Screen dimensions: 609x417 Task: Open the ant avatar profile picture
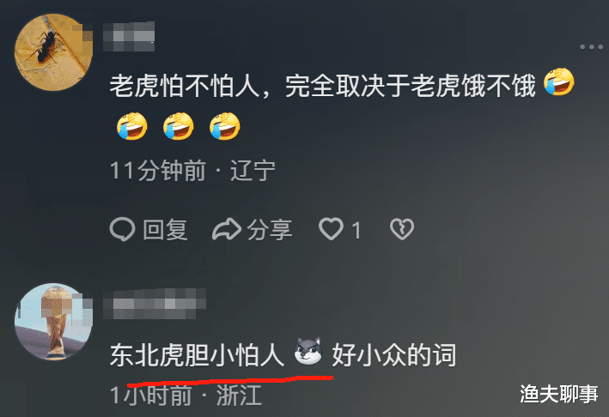pyautogui.click(x=53, y=52)
